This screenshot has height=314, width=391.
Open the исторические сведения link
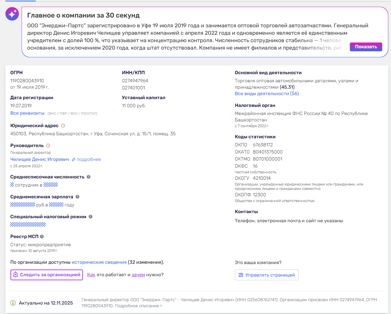[x=99, y=262]
